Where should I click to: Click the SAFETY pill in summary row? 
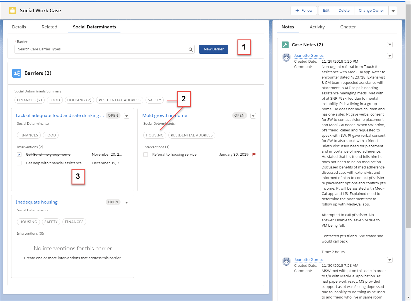[154, 100]
